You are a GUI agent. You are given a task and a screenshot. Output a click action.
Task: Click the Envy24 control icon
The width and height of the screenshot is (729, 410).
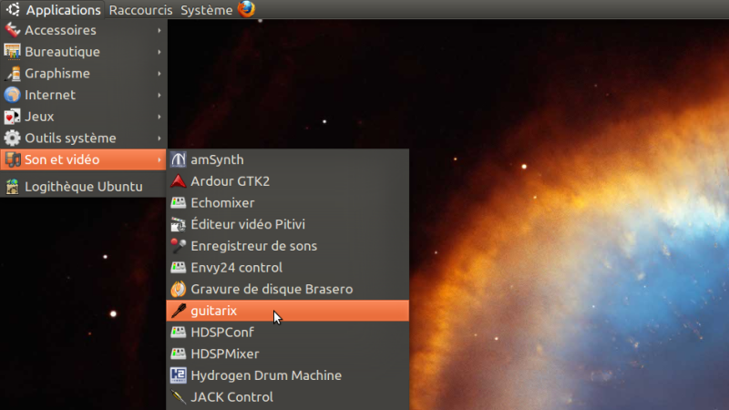click(178, 268)
